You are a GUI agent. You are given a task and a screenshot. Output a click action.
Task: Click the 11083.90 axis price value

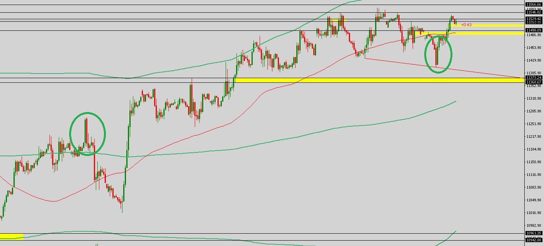(x=534, y=187)
